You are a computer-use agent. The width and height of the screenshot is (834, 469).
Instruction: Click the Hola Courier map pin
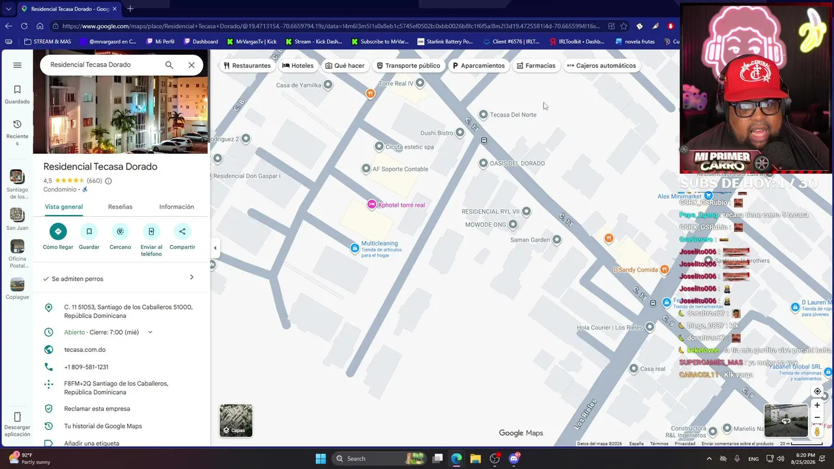(x=650, y=327)
